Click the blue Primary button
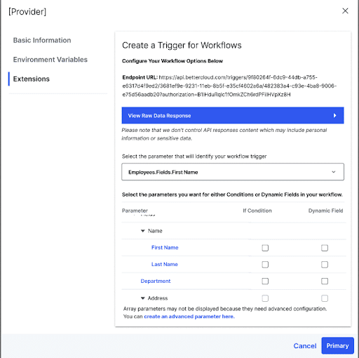This screenshot has height=358, width=359. [x=337, y=345]
